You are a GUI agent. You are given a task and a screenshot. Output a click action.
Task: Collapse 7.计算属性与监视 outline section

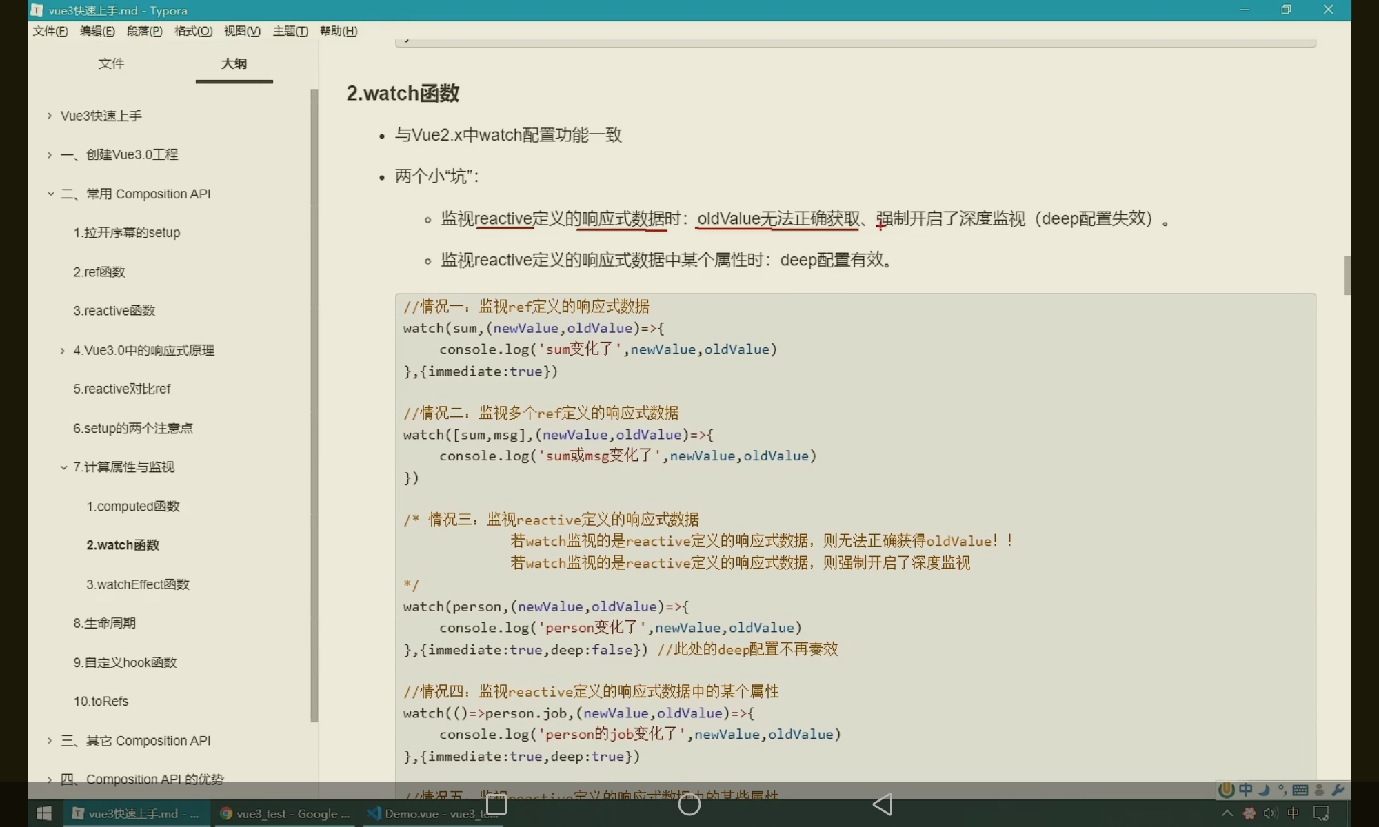tap(63, 467)
